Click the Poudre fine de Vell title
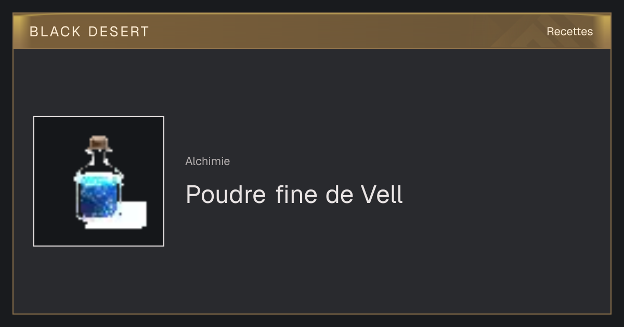 [x=294, y=195]
